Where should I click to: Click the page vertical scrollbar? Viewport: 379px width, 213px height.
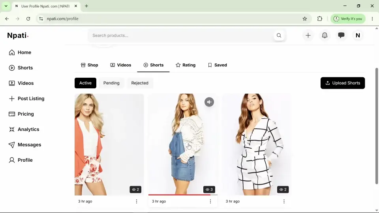[x=376, y=125]
